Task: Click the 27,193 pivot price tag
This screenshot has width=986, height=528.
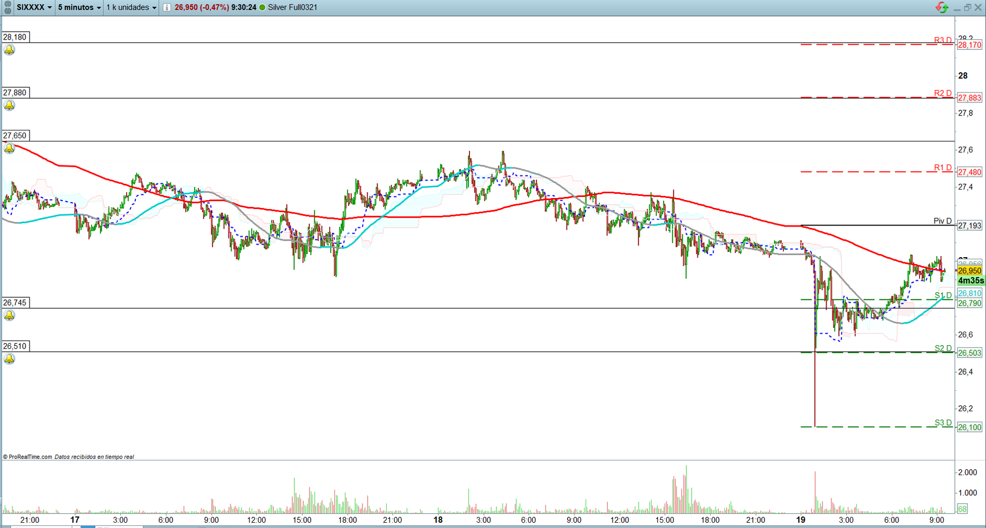Action: coord(970,225)
